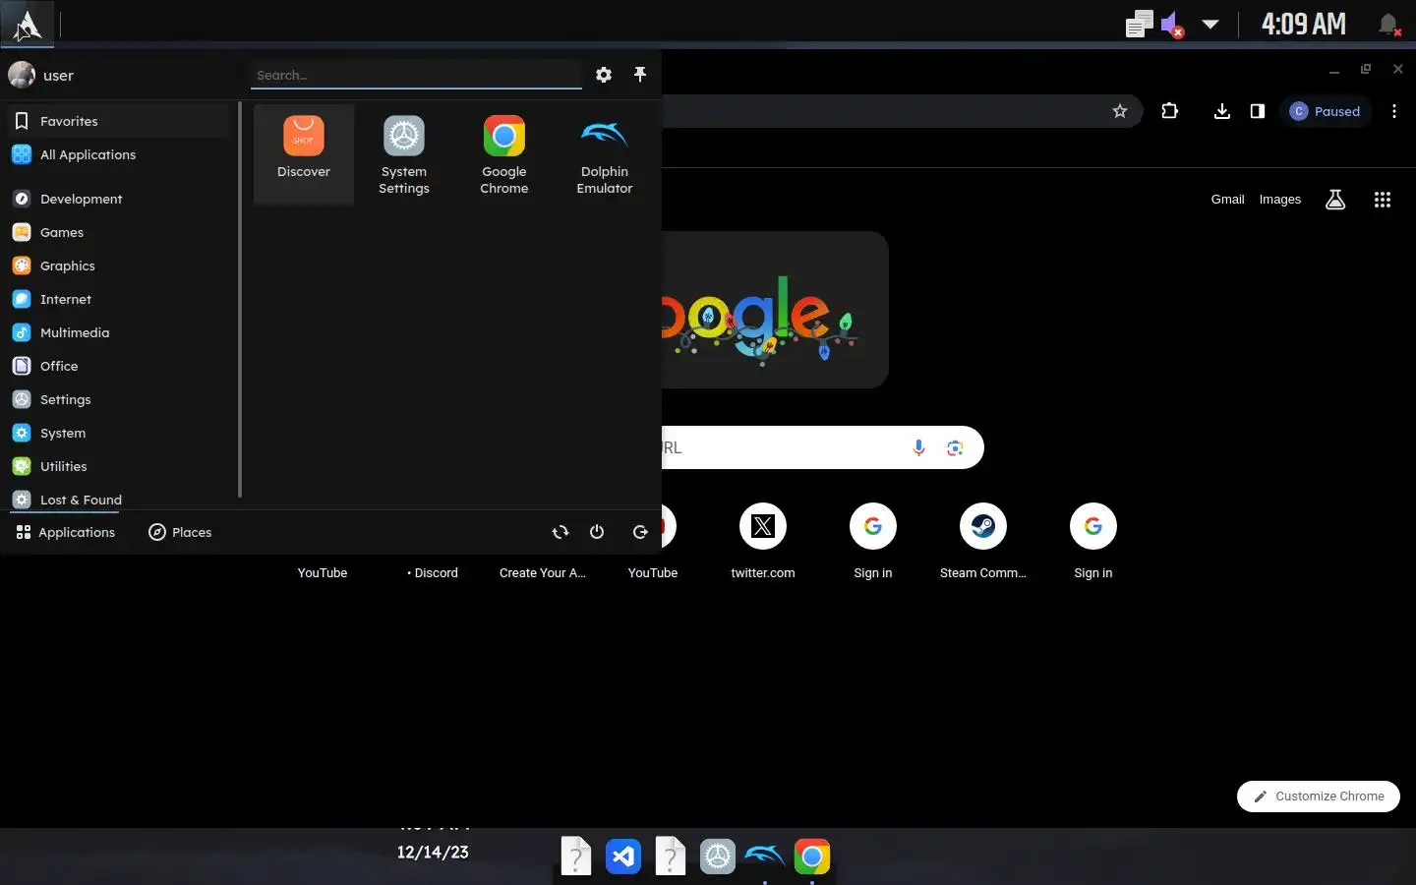Open the Sign in shortcut beside twitter.com

pos(873,541)
